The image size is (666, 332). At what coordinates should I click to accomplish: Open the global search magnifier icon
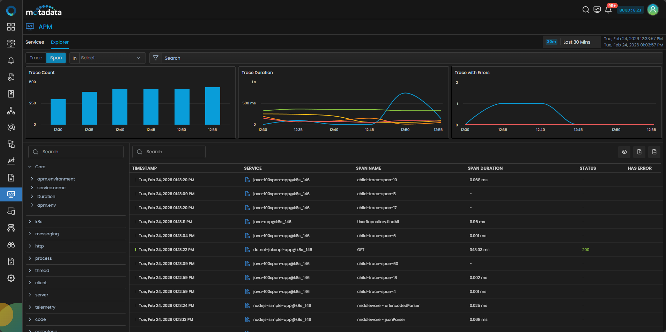pos(586,10)
